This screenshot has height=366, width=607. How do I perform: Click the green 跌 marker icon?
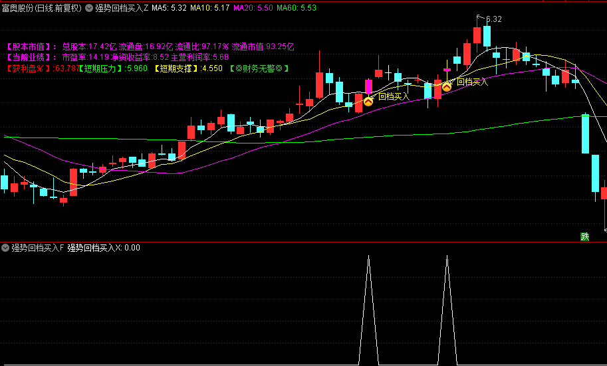click(x=584, y=236)
